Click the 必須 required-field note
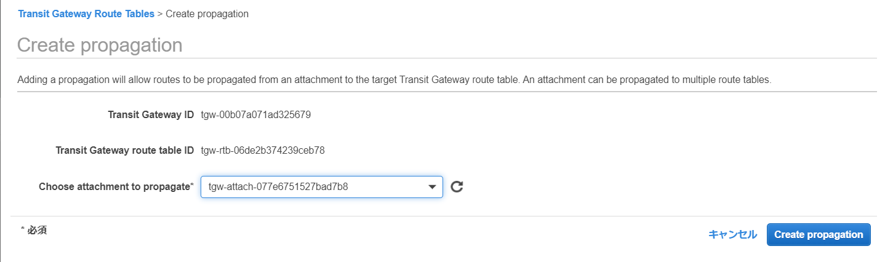 pyautogui.click(x=38, y=231)
